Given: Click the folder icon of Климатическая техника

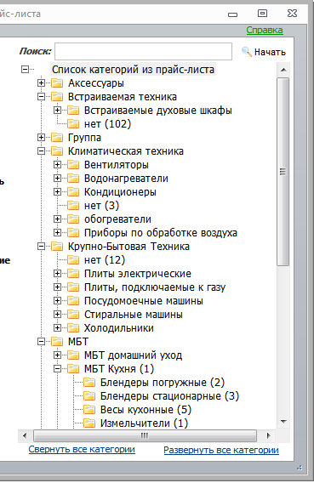Looking at the screenshot, I should point(57,151).
